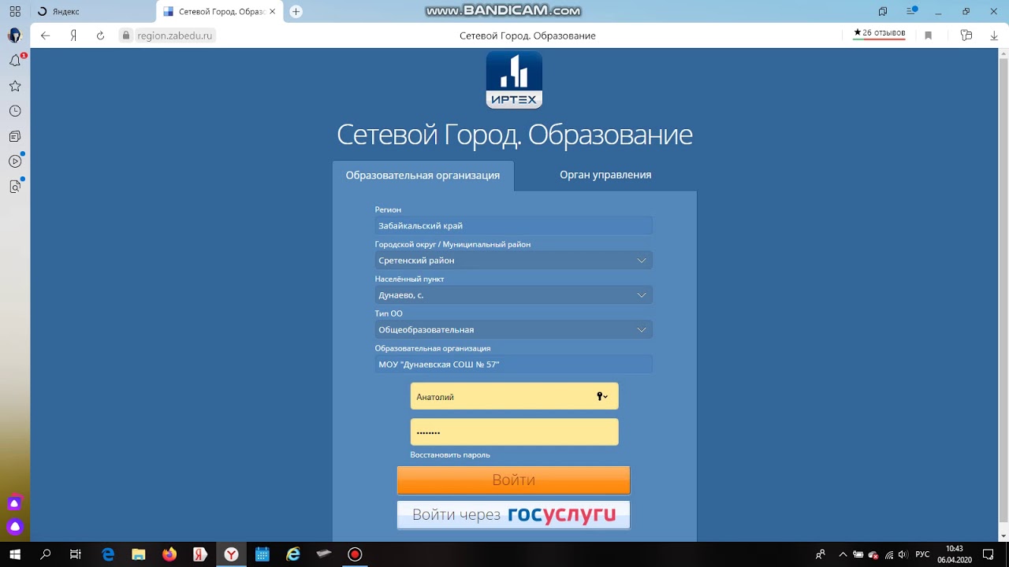Screen dimensions: 1009x567
Task: Click the ИРТЕХ logo
Action: click(514, 80)
